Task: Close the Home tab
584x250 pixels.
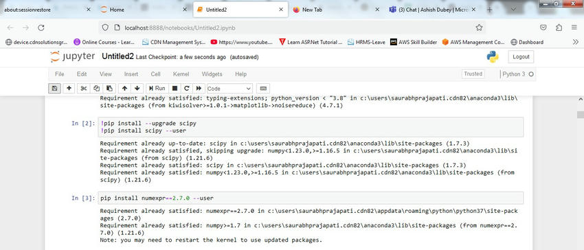Action: [x=185, y=10]
